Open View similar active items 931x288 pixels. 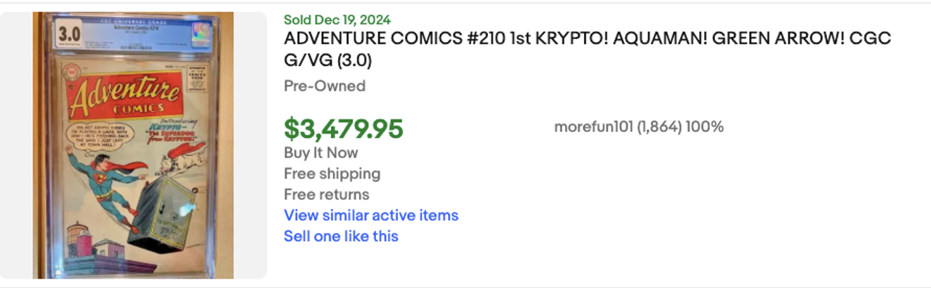pyautogui.click(x=371, y=215)
